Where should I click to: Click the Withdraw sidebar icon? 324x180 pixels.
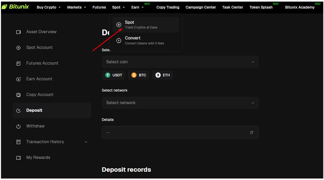pos(18,126)
